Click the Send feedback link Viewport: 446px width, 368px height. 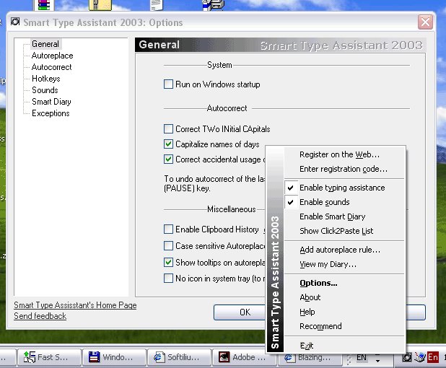(40, 316)
